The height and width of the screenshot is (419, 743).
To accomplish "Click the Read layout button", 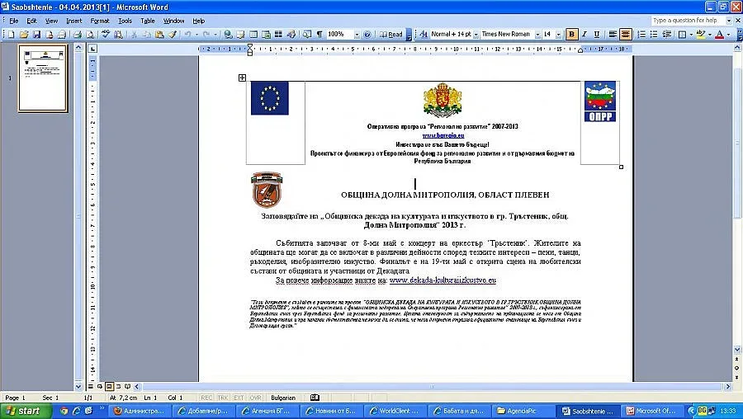I will (x=391, y=35).
